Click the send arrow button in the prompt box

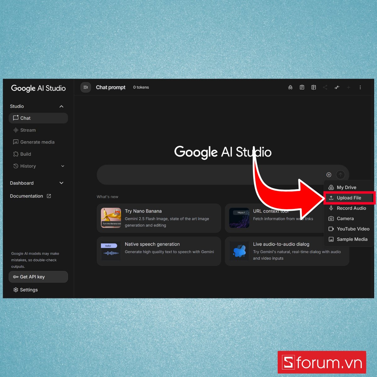click(x=341, y=175)
